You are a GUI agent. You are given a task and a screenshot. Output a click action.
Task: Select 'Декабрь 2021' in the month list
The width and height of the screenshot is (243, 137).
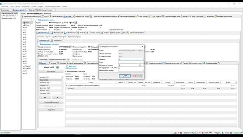coord(50,88)
